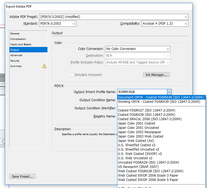Screen dimensions: 211x188
Task: Click the Profile Inclusion Policy dropdown
Action: [x=138, y=62]
